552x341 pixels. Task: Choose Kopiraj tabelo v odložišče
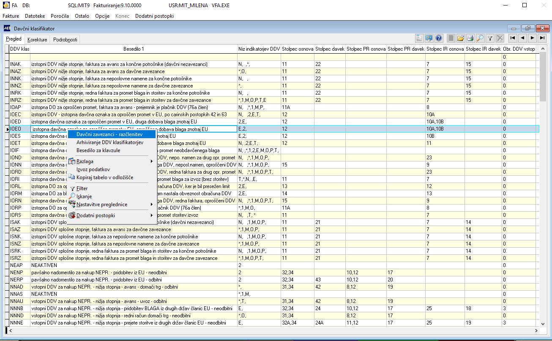click(105, 177)
